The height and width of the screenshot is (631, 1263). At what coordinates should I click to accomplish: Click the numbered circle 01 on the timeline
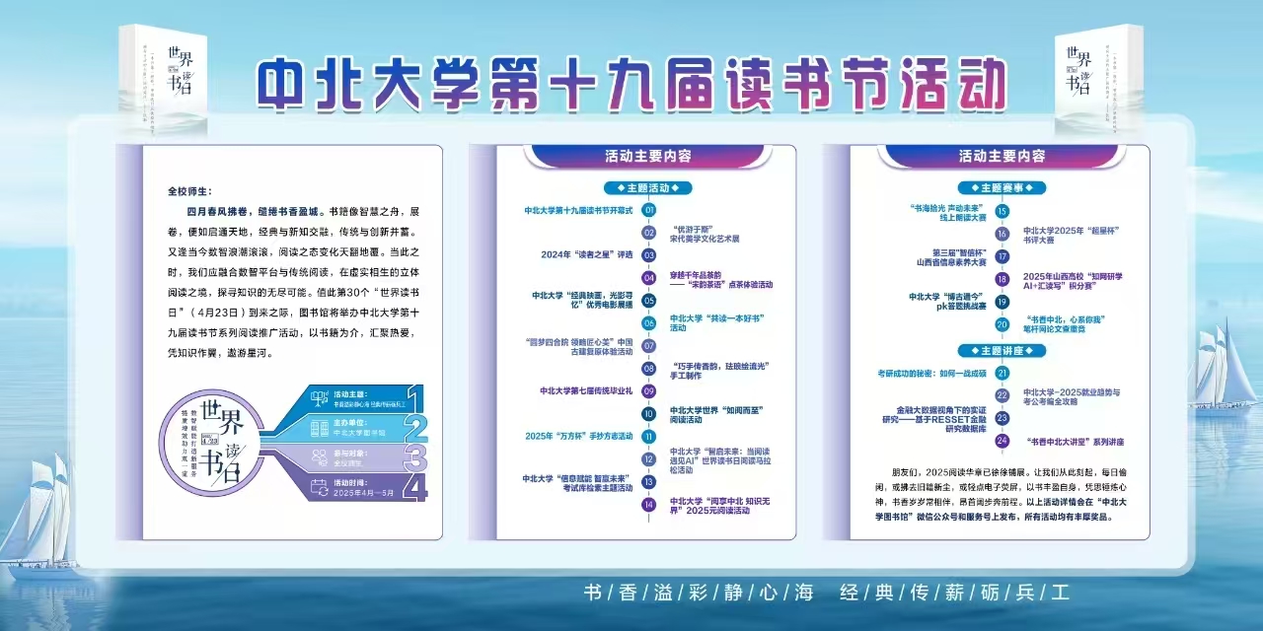(x=649, y=210)
